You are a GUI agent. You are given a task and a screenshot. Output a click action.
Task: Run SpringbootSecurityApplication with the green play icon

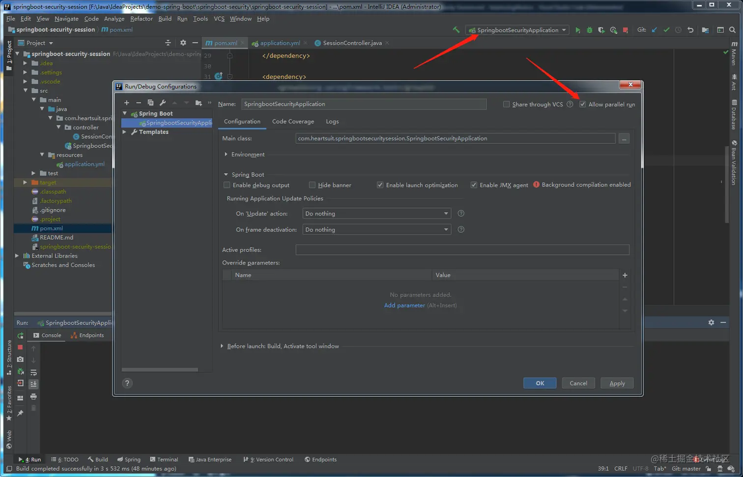coord(578,30)
